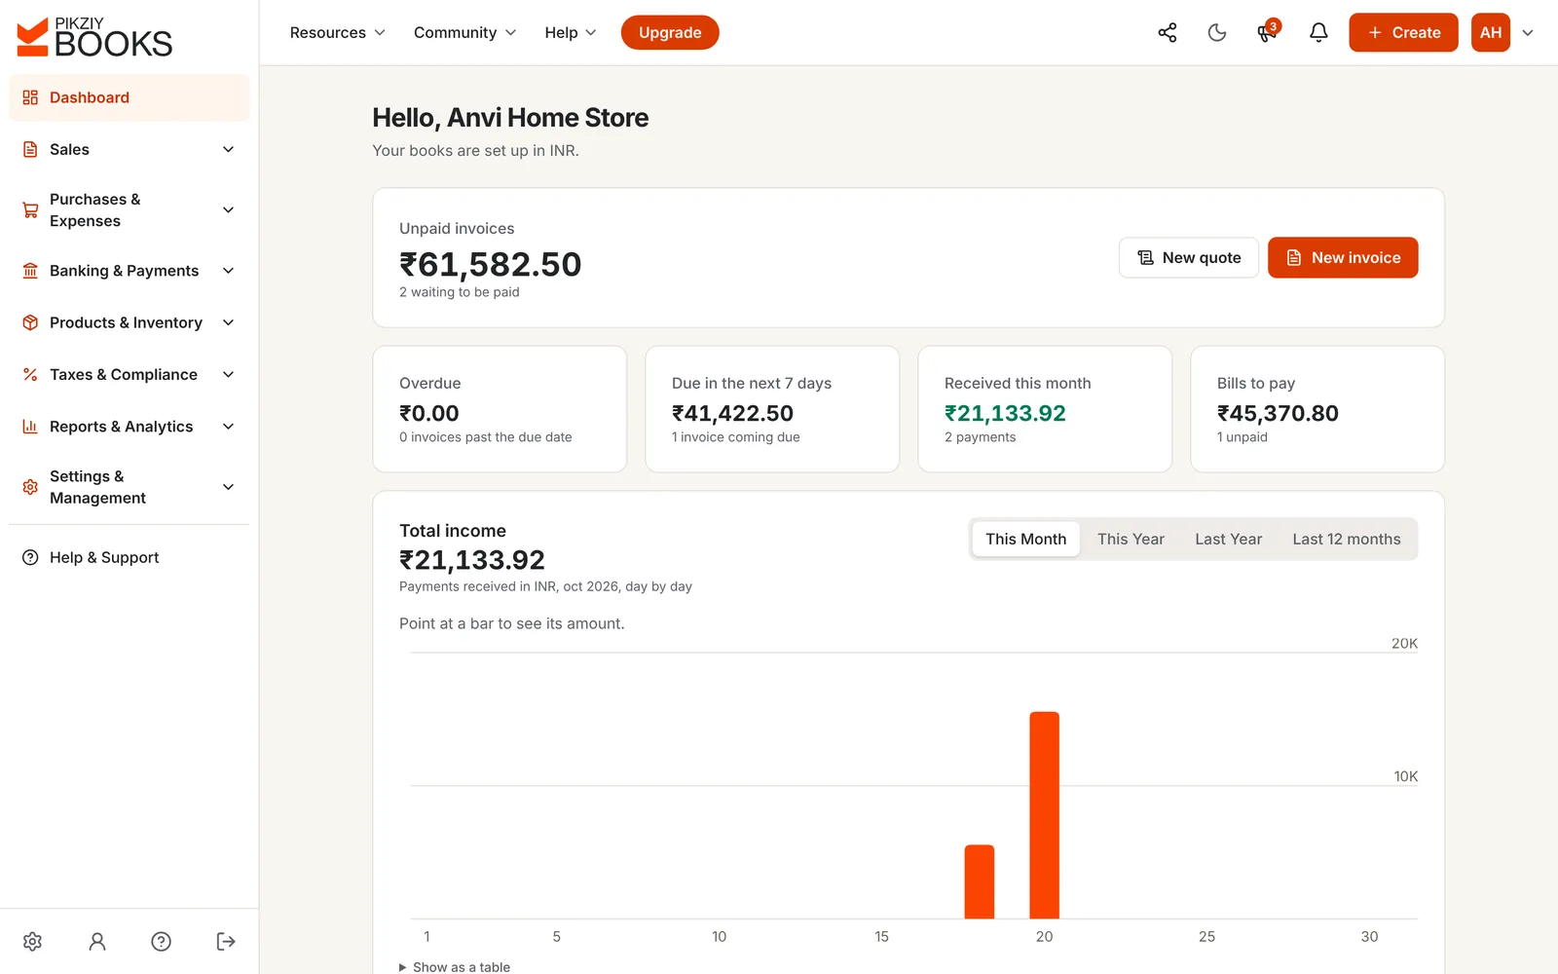Click the Reports & Analytics chart icon
Screen dimensions: 1558x974
tap(30, 427)
